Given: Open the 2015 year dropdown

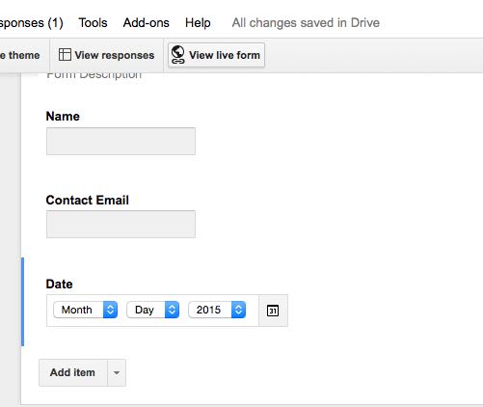Looking at the screenshot, I should coord(217,310).
